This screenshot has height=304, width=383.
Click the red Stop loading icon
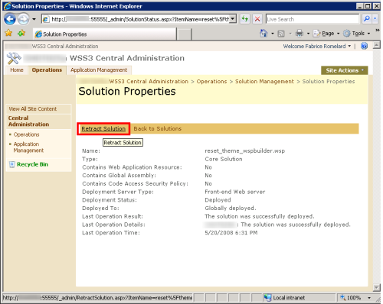pyautogui.click(x=257, y=19)
